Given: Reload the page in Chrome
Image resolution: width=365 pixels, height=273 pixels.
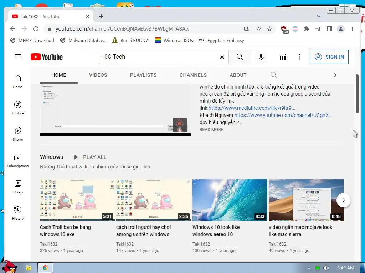Looking at the screenshot, I should coord(36,29).
